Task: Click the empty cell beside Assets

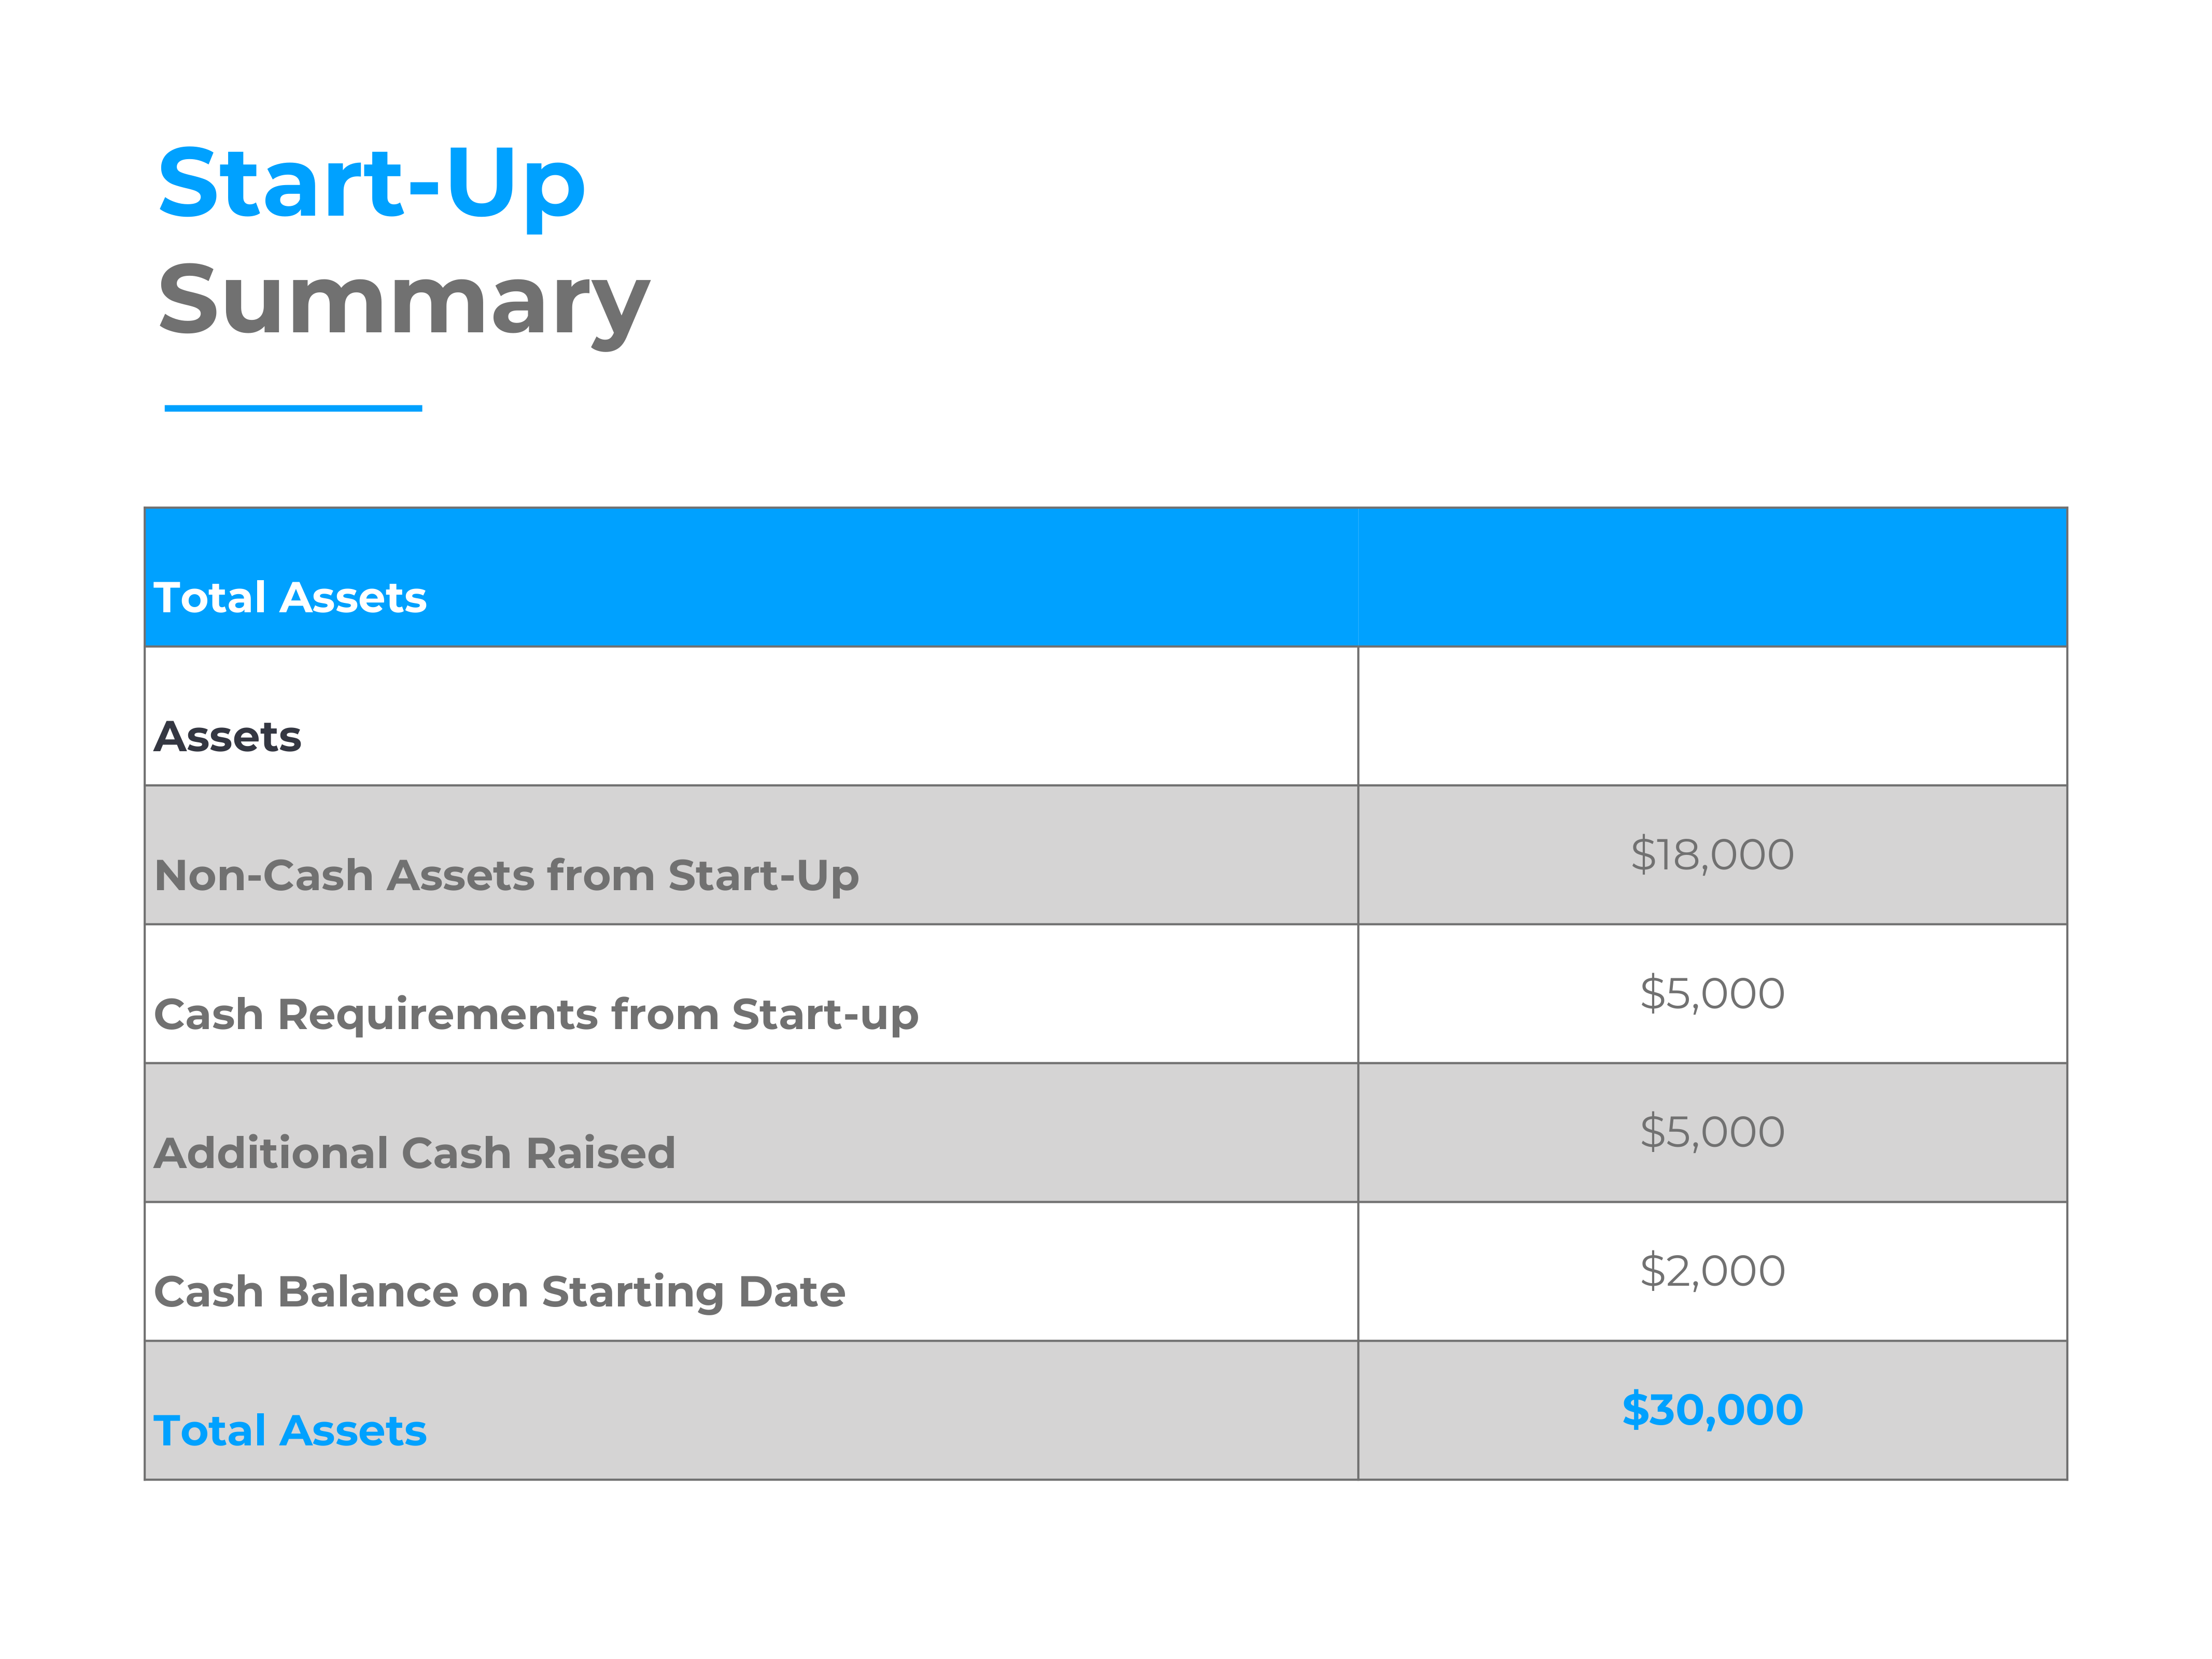Action: 1712,716
